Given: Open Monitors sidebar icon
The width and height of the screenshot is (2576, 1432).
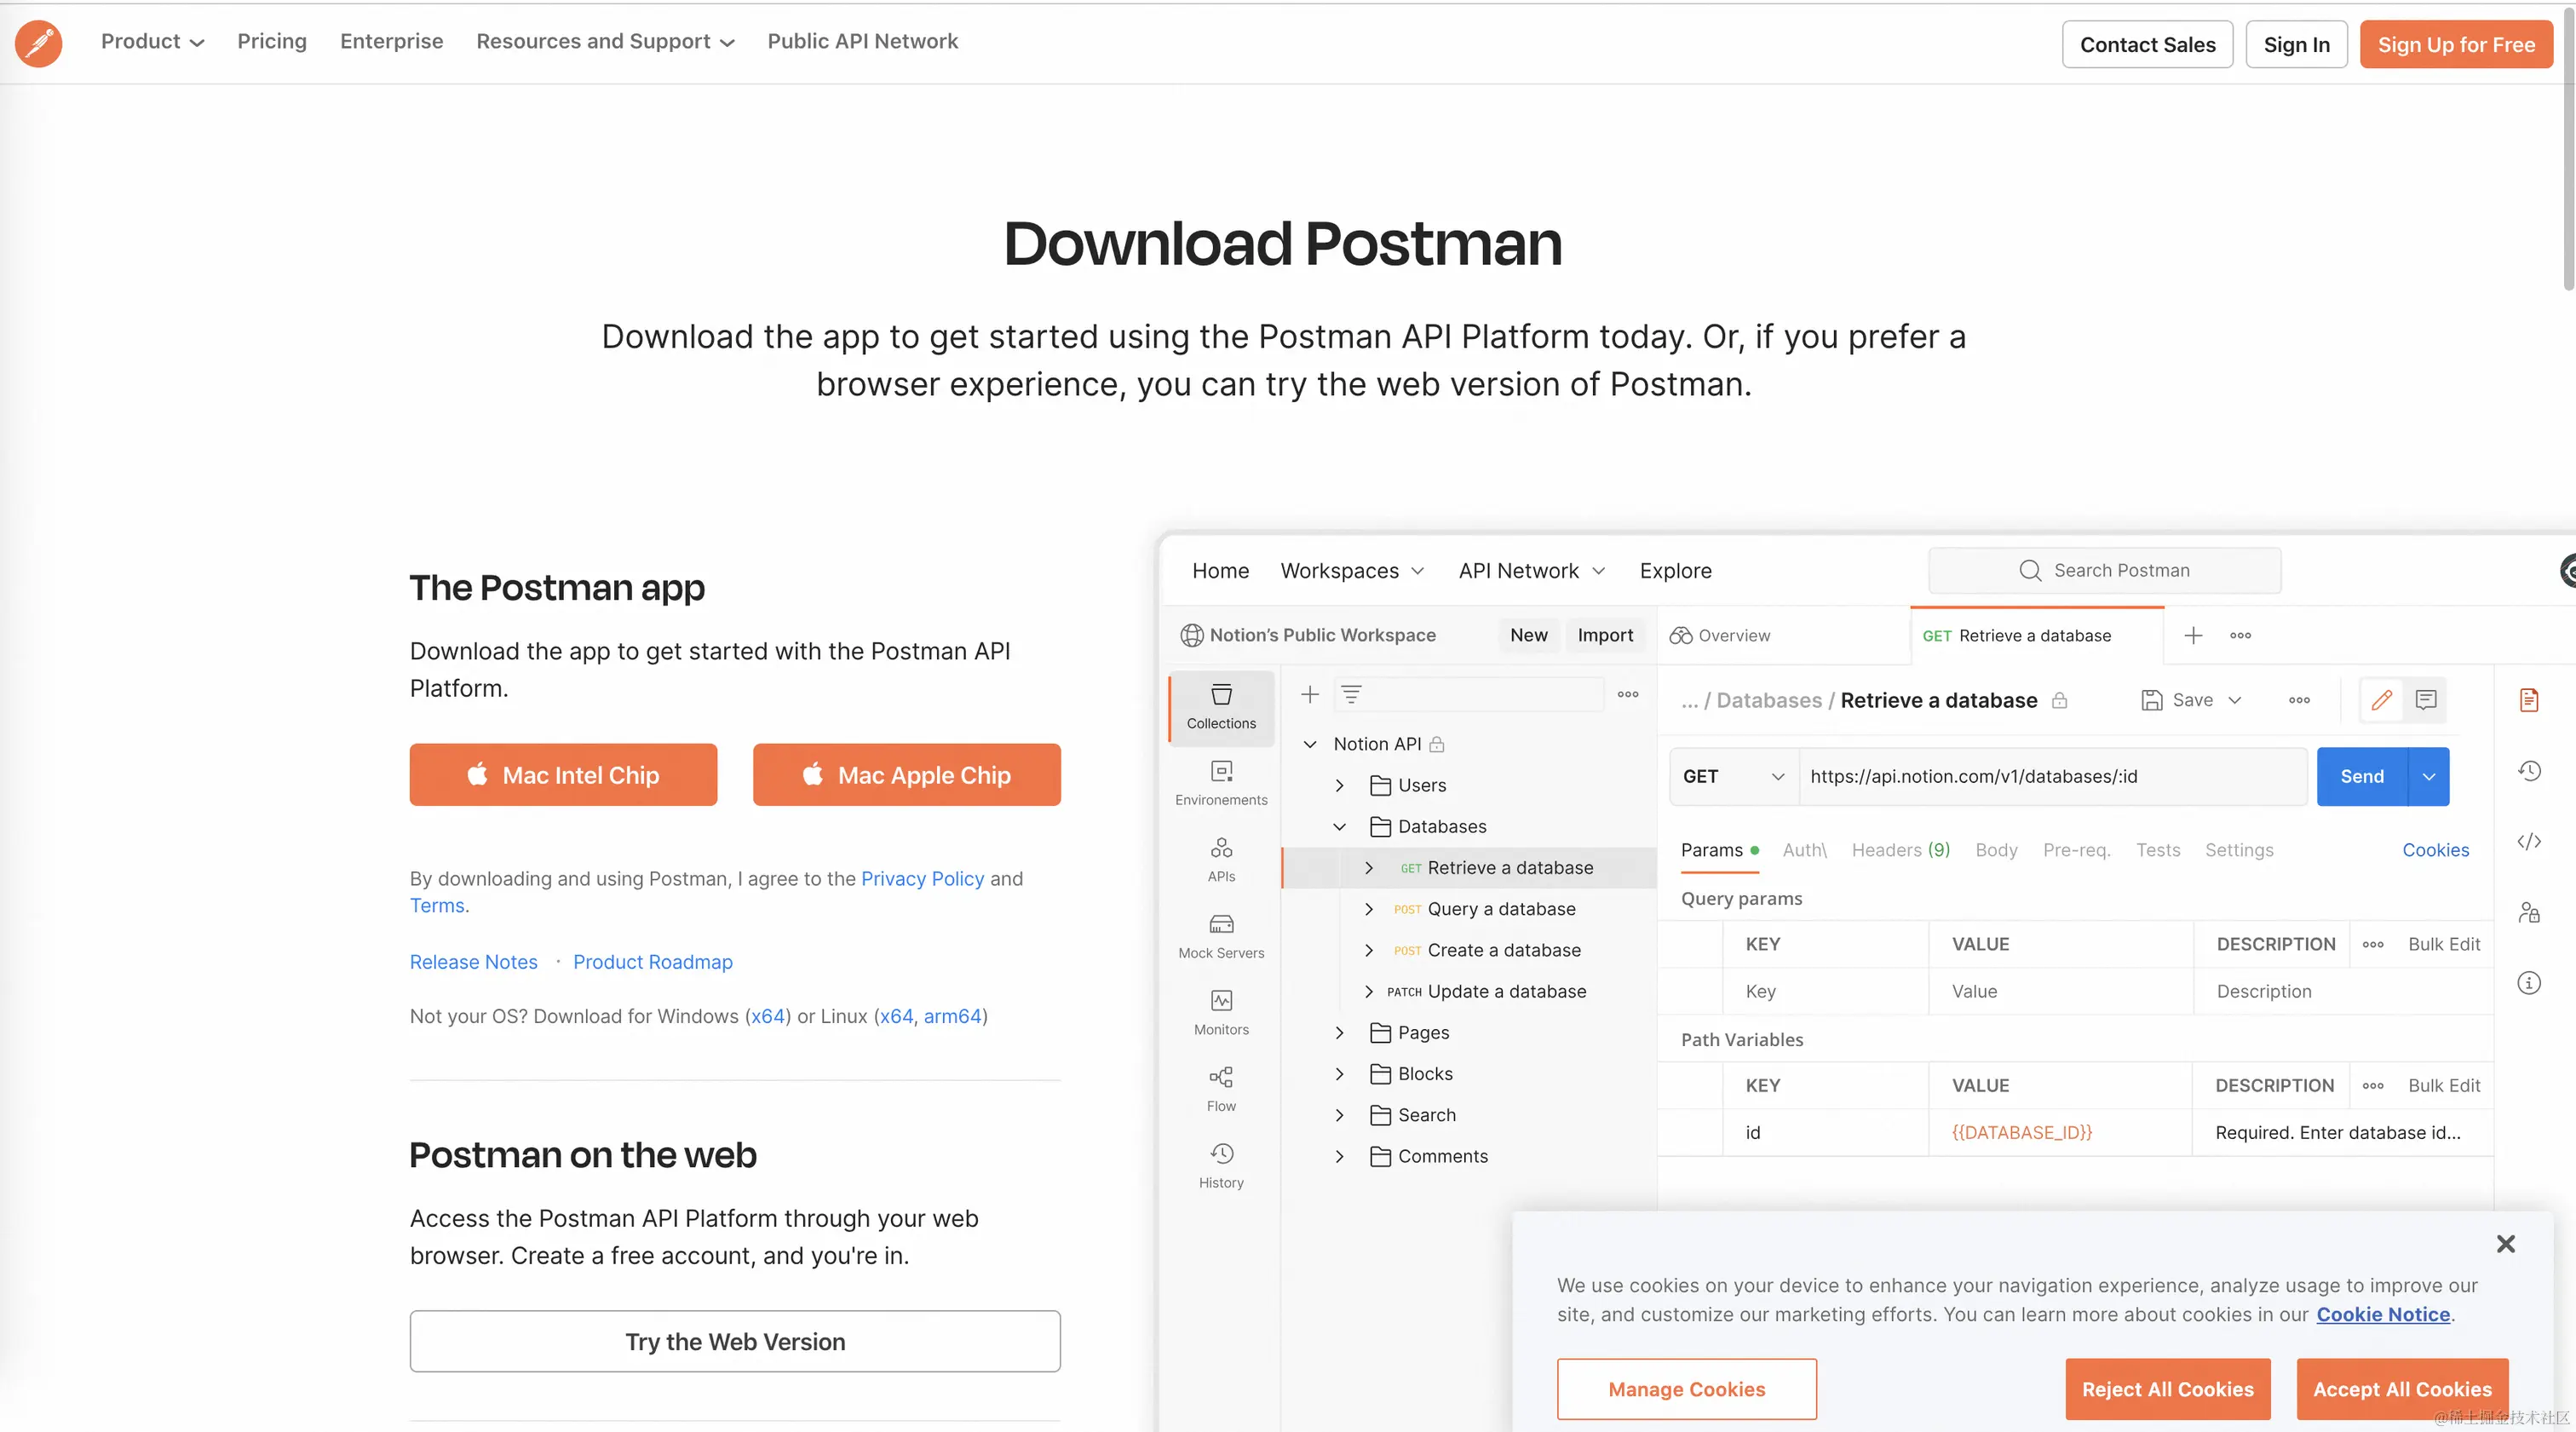Looking at the screenshot, I should click(x=1221, y=1013).
